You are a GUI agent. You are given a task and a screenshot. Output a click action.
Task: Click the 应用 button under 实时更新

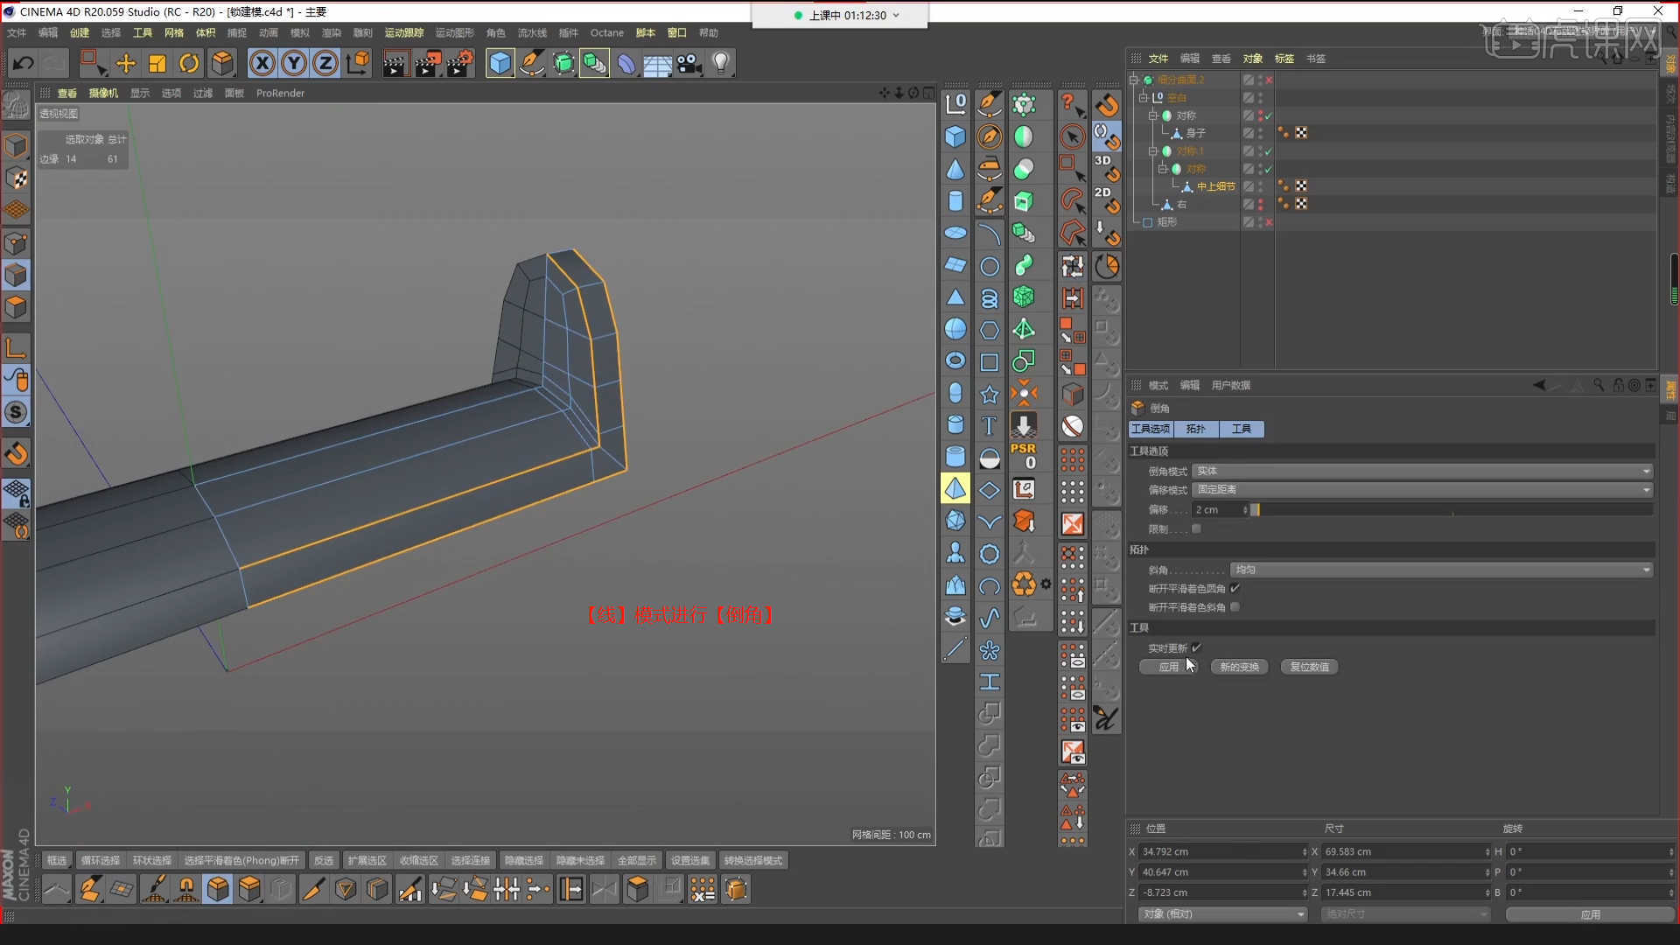tap(1168, 667)
